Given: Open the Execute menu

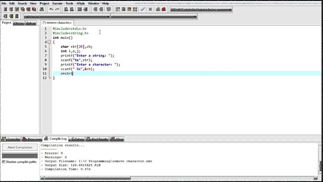Looking at the screenshot, I should 57,3.
